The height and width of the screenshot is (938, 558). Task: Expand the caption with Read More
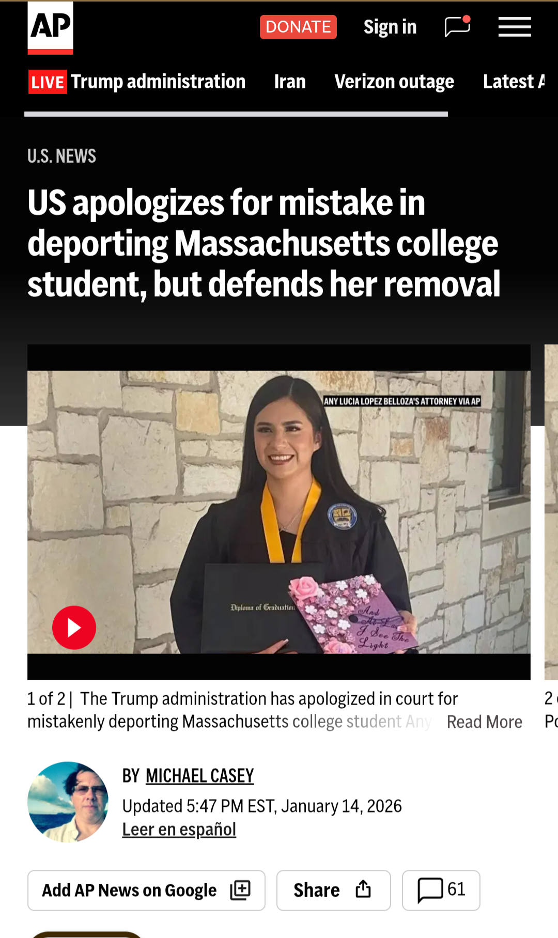point(484,722)
